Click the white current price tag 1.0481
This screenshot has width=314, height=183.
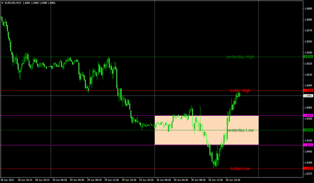click(308, 96)
